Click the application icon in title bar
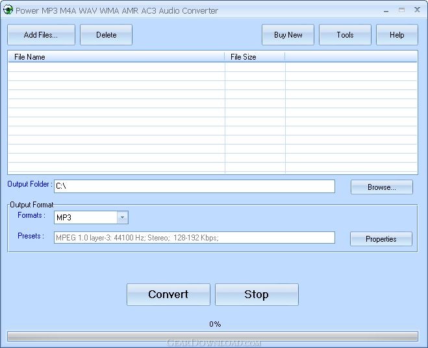The height and width of the screenshot is (348, 428). [8, 10]
